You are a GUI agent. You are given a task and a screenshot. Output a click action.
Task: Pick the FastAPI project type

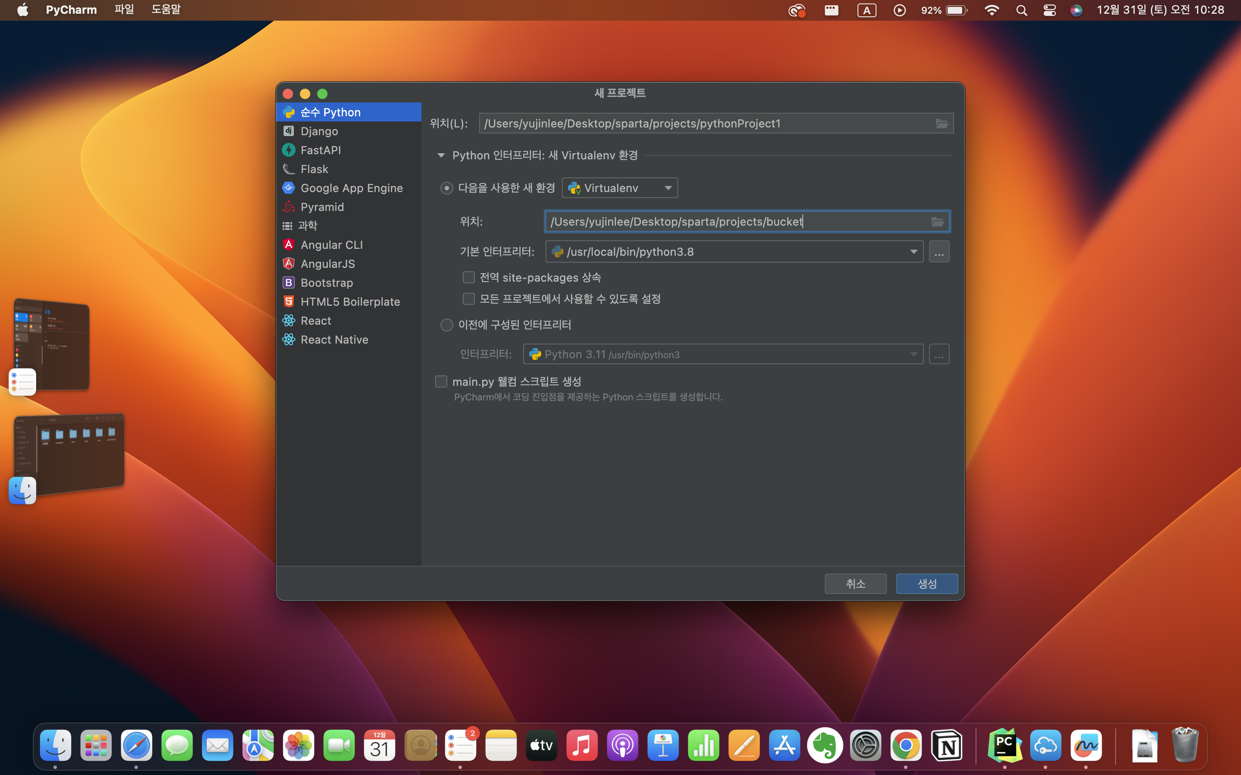[x=349, y=150]
